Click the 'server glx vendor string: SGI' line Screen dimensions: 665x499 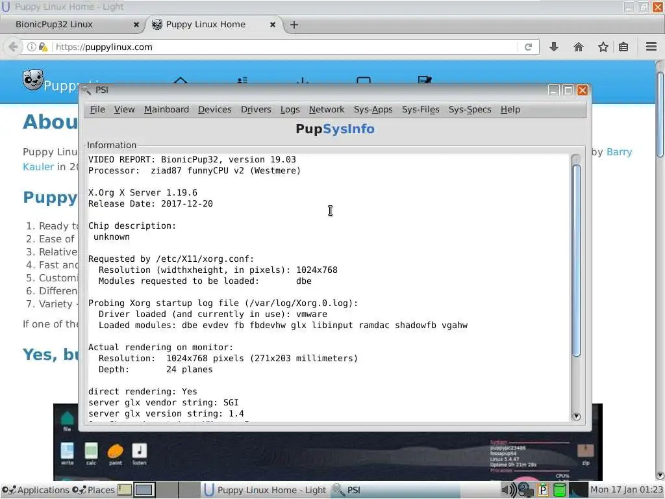163,402
